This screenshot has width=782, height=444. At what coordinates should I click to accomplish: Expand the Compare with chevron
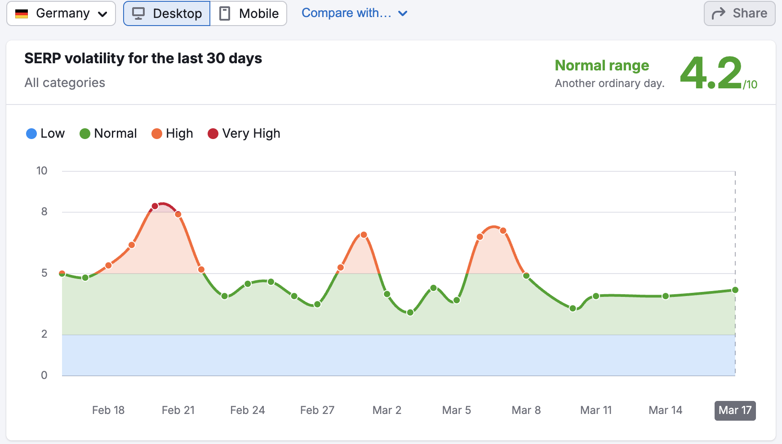pyautogui.click(x=403, y=13)
